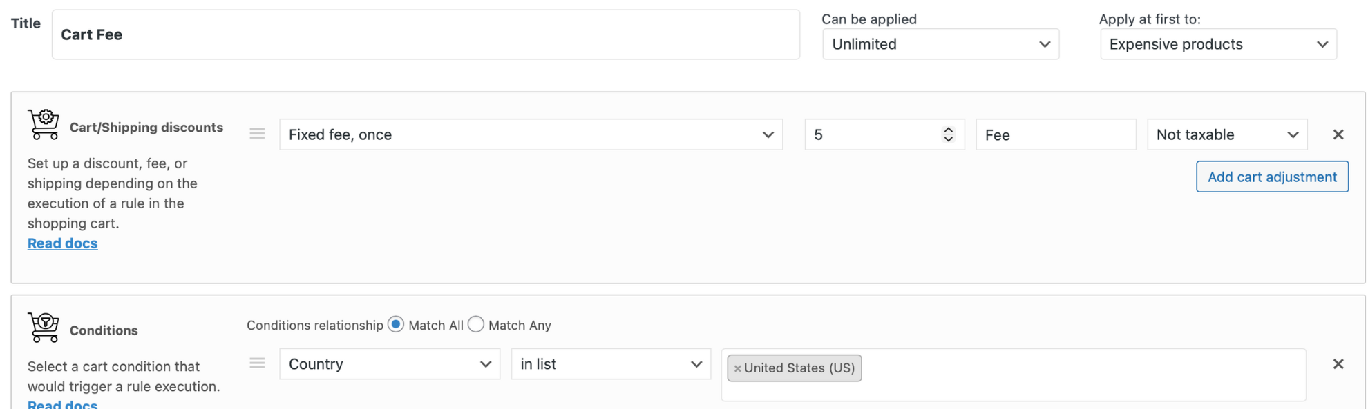1368x409 pixels.
Task: Click the Fee label text field
Action: pos(1055,134)
